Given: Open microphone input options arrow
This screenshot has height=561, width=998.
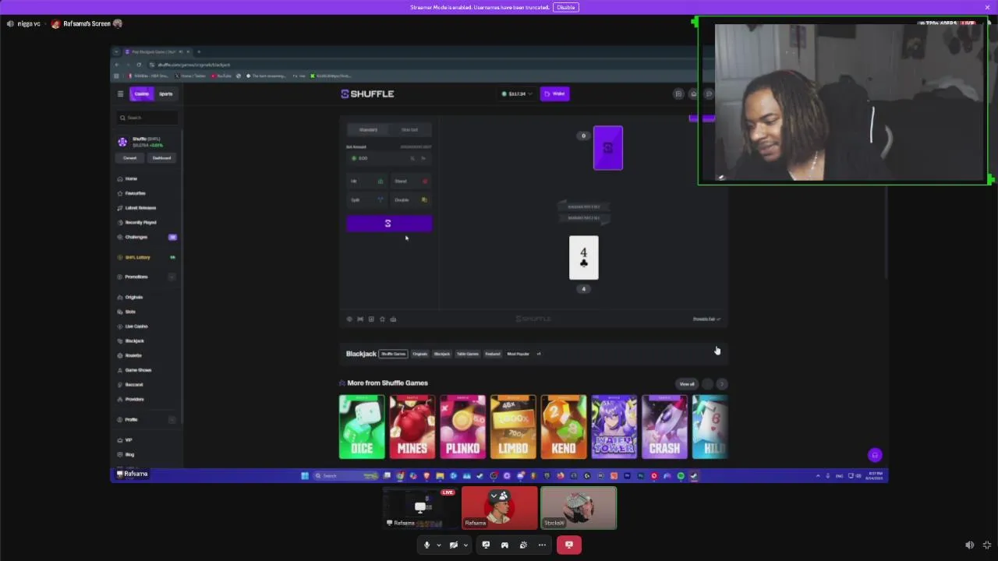Looking at the screenshot, I should pos(438,545).
